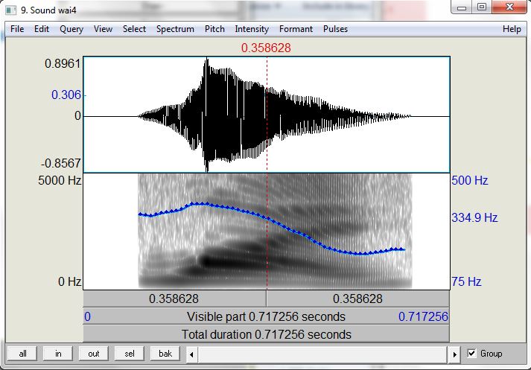Image resolution: width=531 pixels, height=370 pixels.
Task: Maximize the Sound wai4 window
Action: (482, 7)
